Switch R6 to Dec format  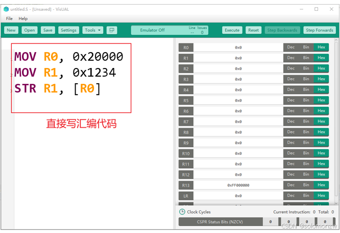click(291, 111)
